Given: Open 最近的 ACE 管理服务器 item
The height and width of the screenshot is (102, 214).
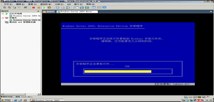Looking at the screenshot, I should pyautogui.click(x=22, y=22).
